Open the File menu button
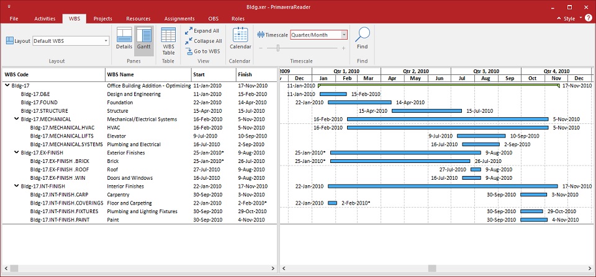The image size is (596, 277). coord(14,19)
